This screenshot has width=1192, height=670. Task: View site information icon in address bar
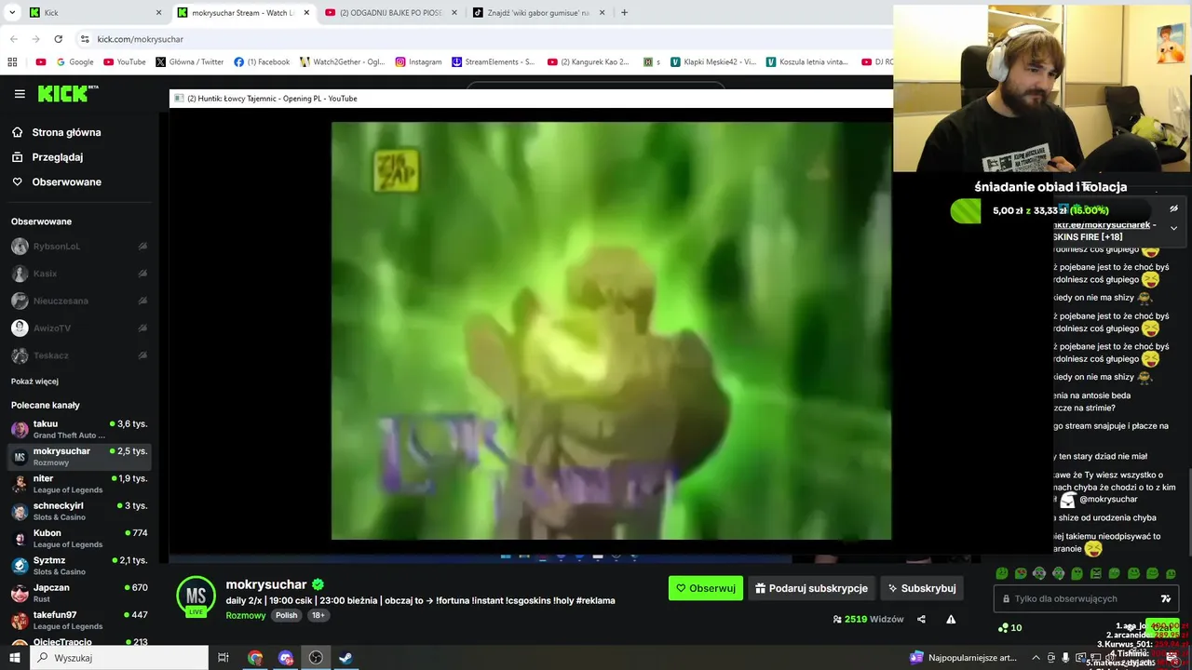tap(85, 39)
